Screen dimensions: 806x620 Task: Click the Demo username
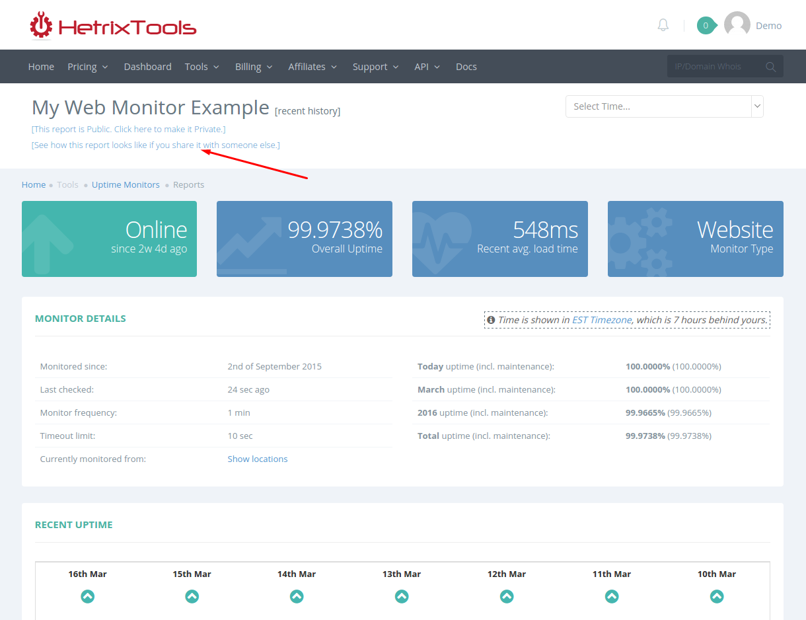[x=768, y=26]
